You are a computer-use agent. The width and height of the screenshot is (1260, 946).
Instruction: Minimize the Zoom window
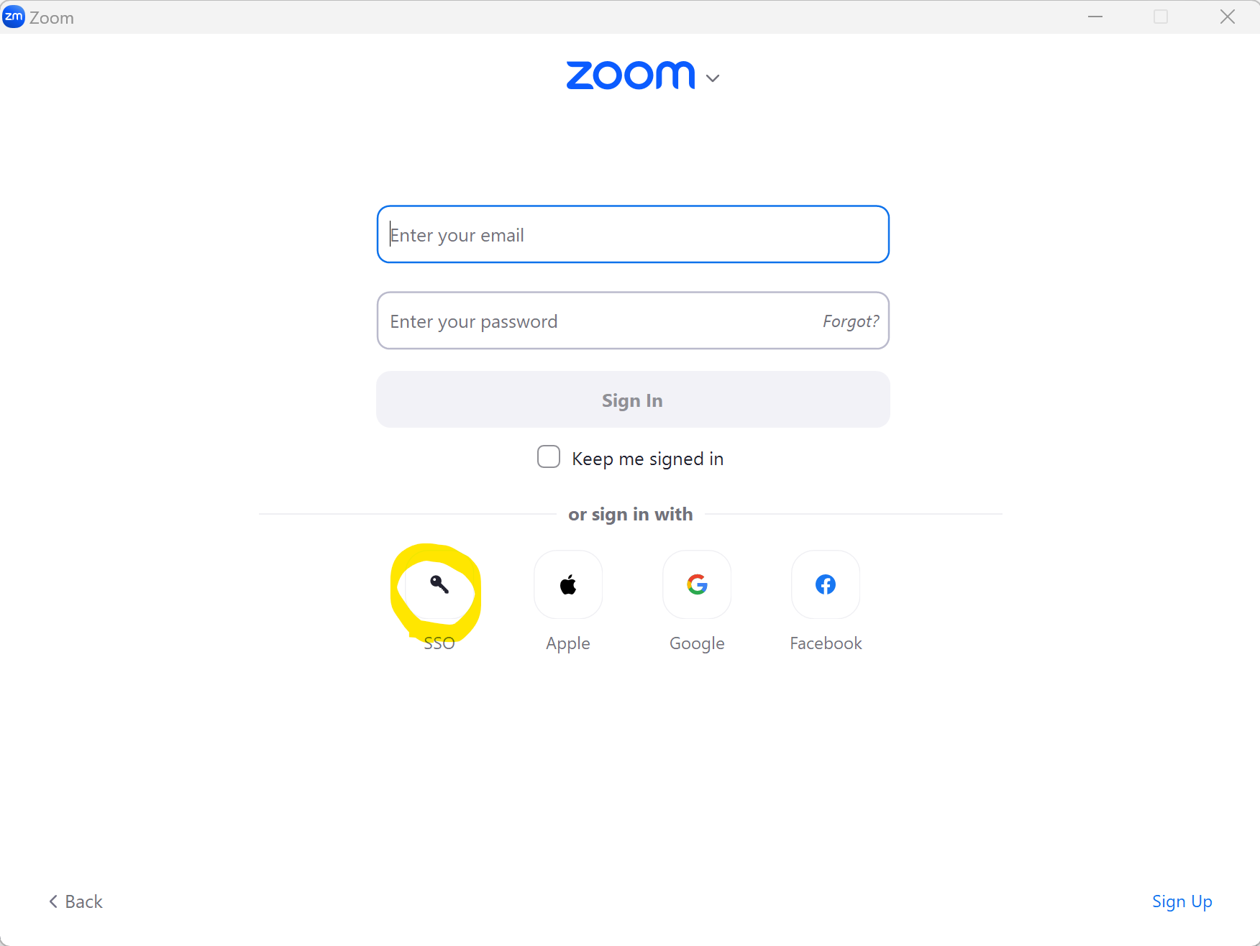pyautogui.click(x=1095, y=17)
